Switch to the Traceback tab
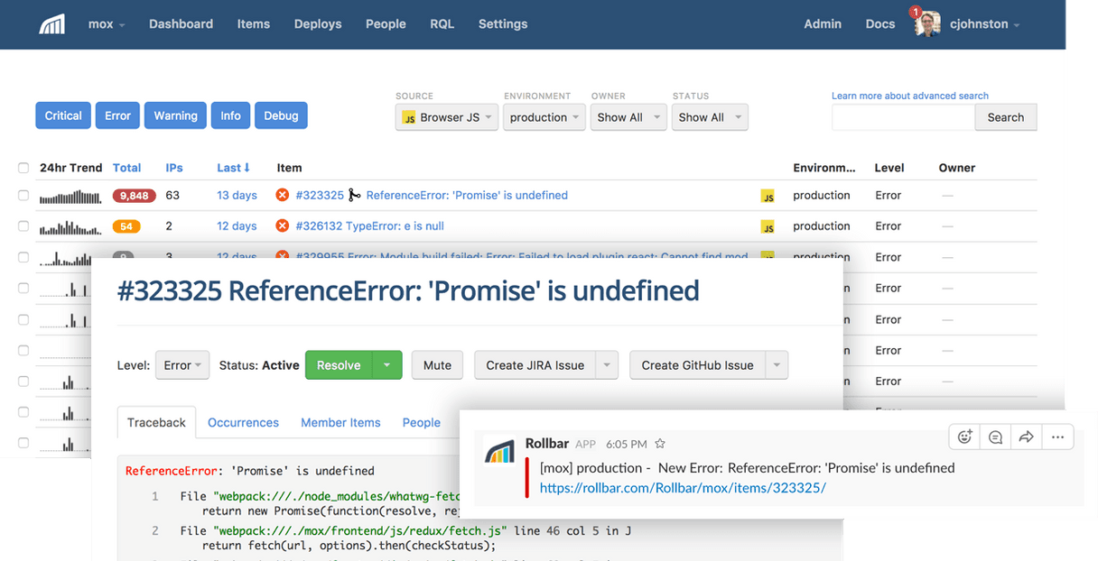Screen dimensions: 1098x561 click(x=156, y=422)
